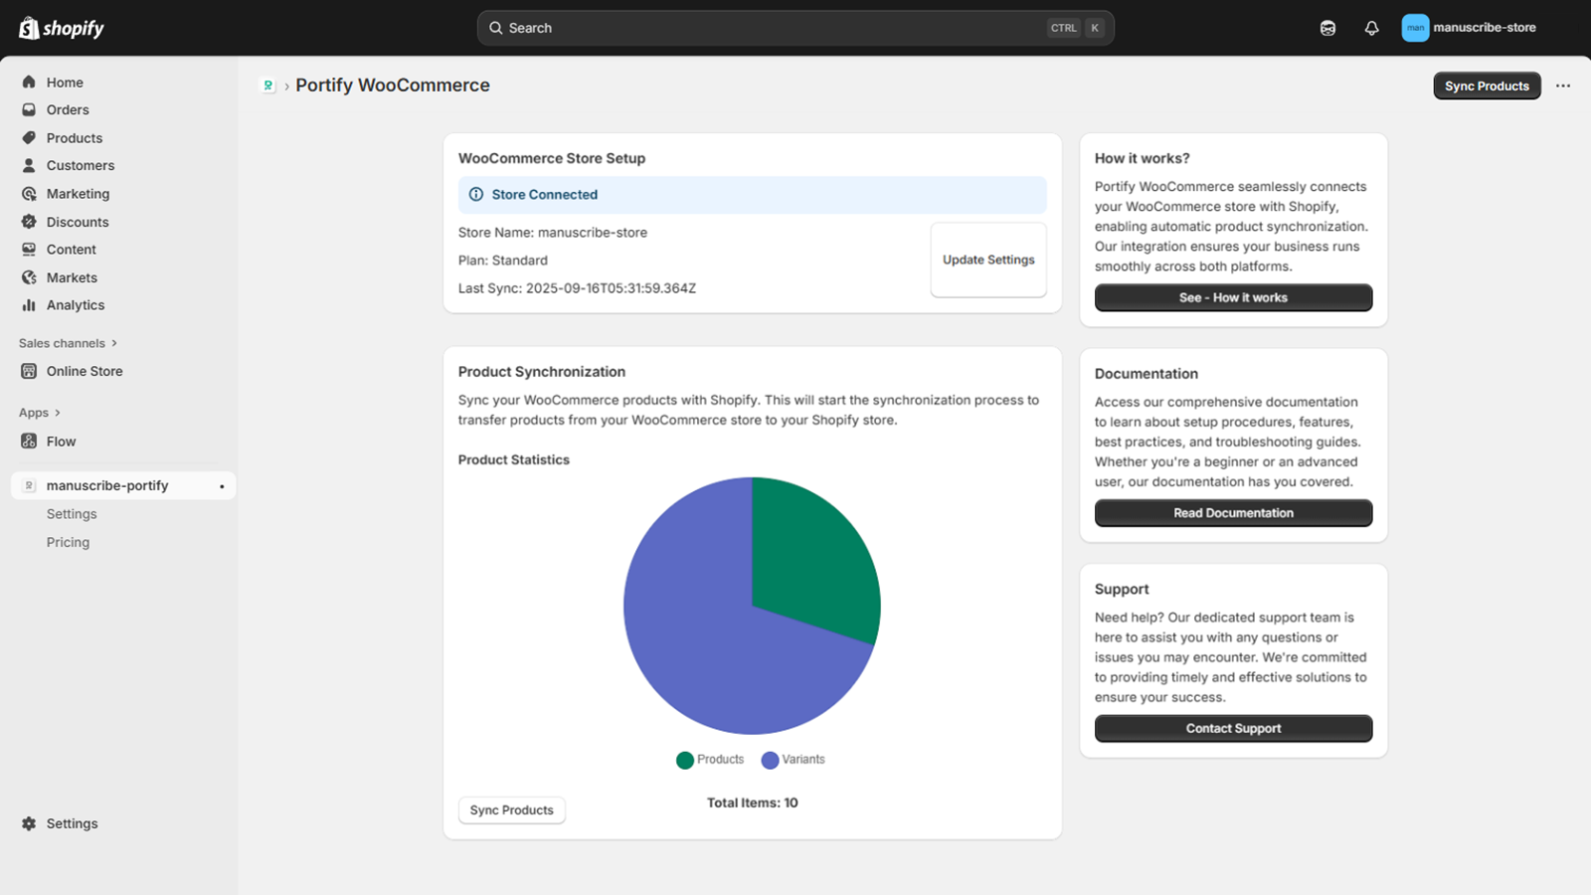Open the notification bell
Image resolution: width=1591 pixels, height=895 pixels.
(1371, 27)
